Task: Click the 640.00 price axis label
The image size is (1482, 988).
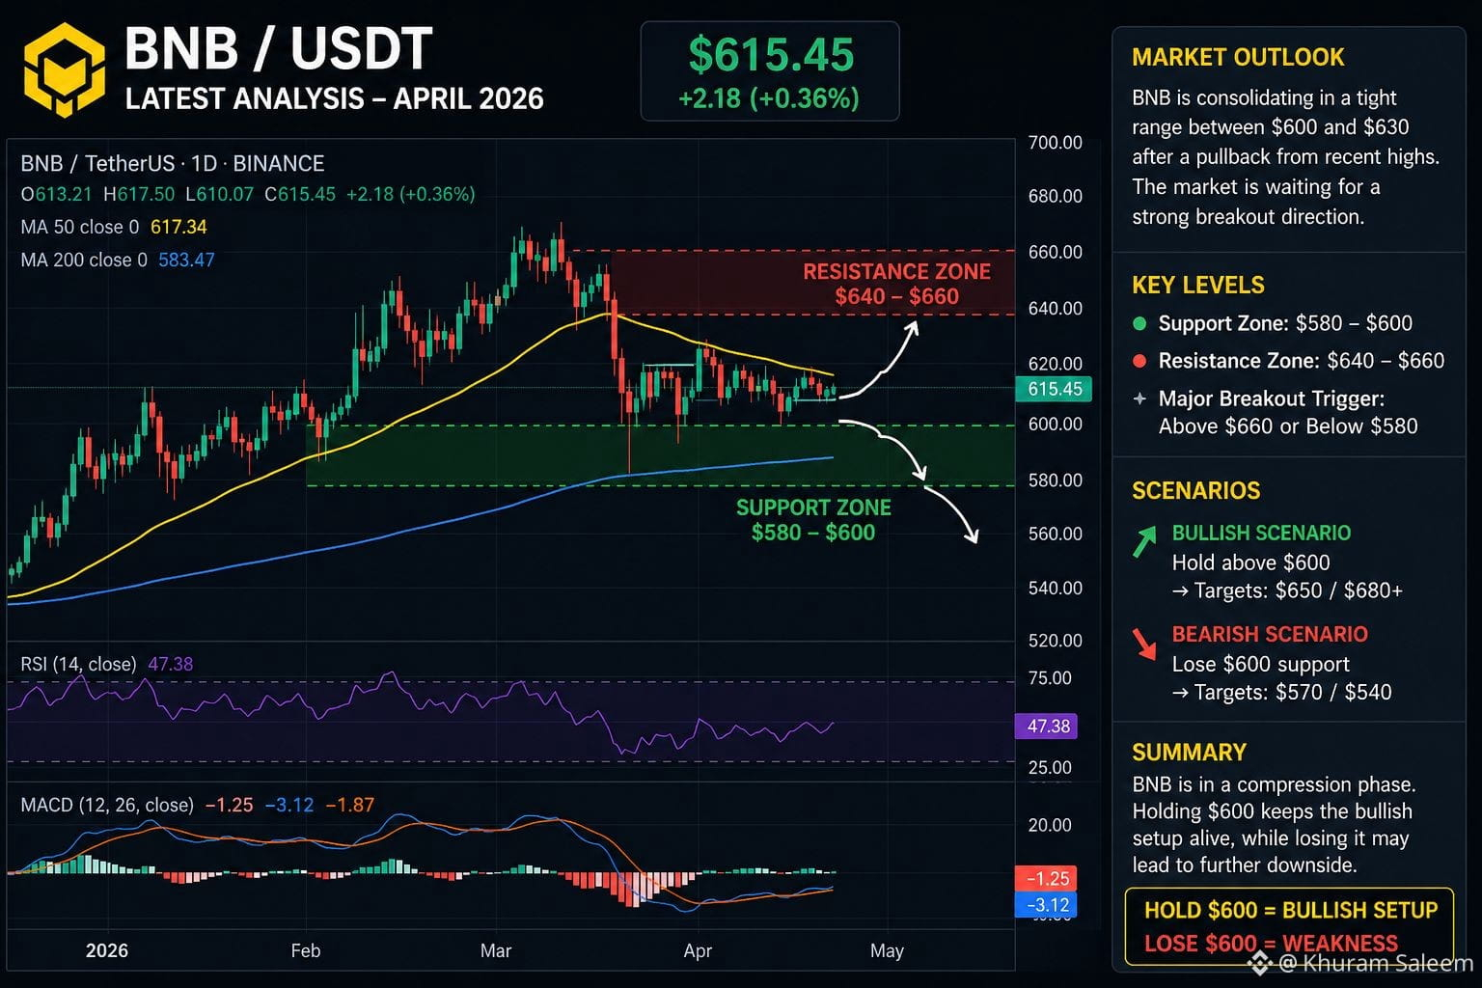Action: pos(1056,309)
